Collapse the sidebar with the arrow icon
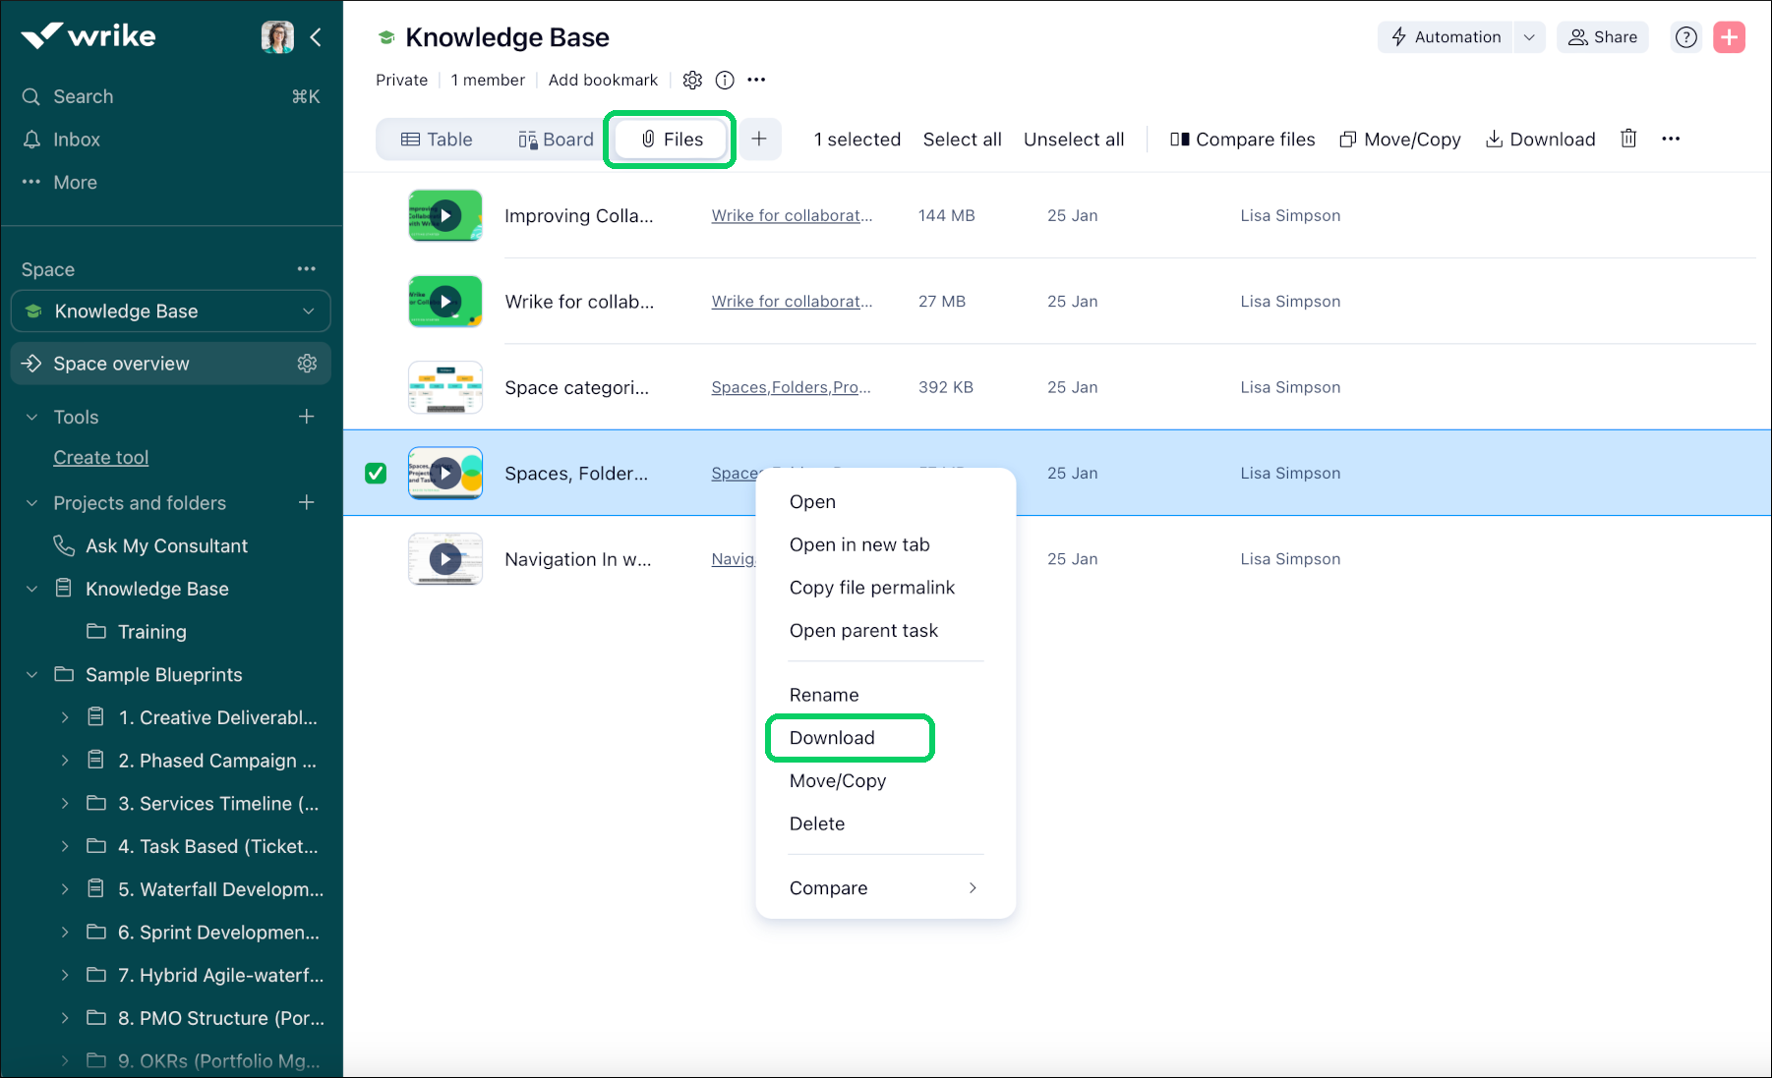This screenshot has width=1772, height=1078. coord(316,36)
